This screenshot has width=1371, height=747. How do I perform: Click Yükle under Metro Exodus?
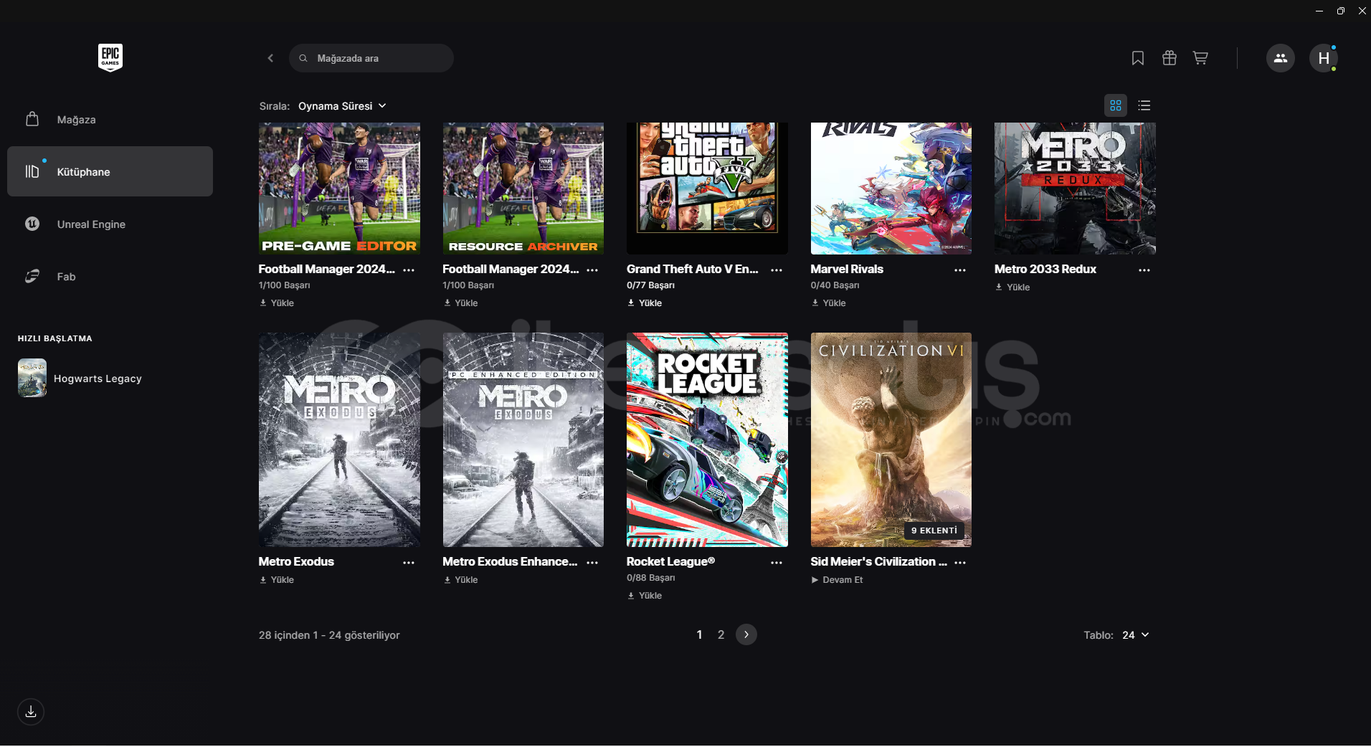(277, 580)
